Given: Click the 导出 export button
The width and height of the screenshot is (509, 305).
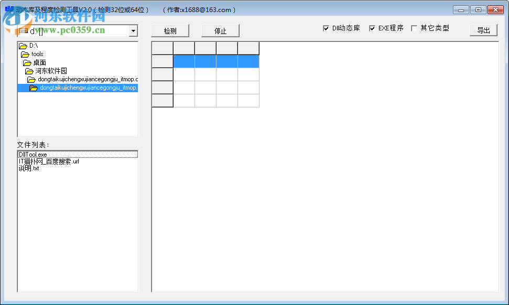Looking at the screenshot, I should click(x=483, y=30).
